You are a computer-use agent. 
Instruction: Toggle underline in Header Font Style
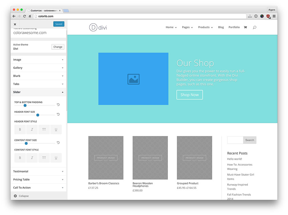pyautogui.click(x=56, y=129)
